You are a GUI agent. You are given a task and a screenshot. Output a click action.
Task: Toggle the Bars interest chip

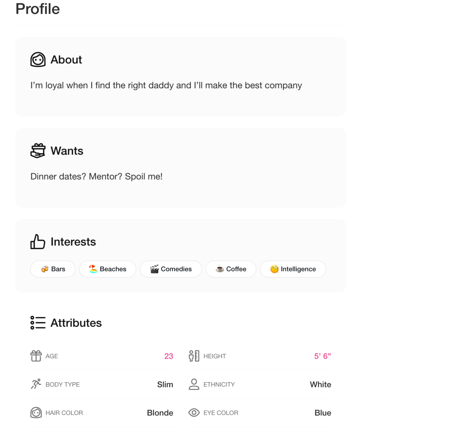click(53, 269)
